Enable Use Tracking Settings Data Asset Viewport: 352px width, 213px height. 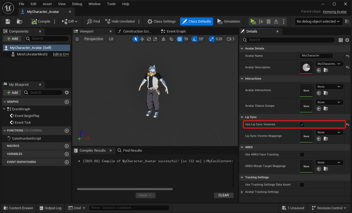point(302,185)
